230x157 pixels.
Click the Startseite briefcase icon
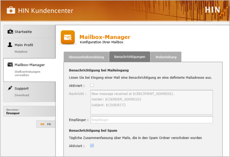(10, 31)
